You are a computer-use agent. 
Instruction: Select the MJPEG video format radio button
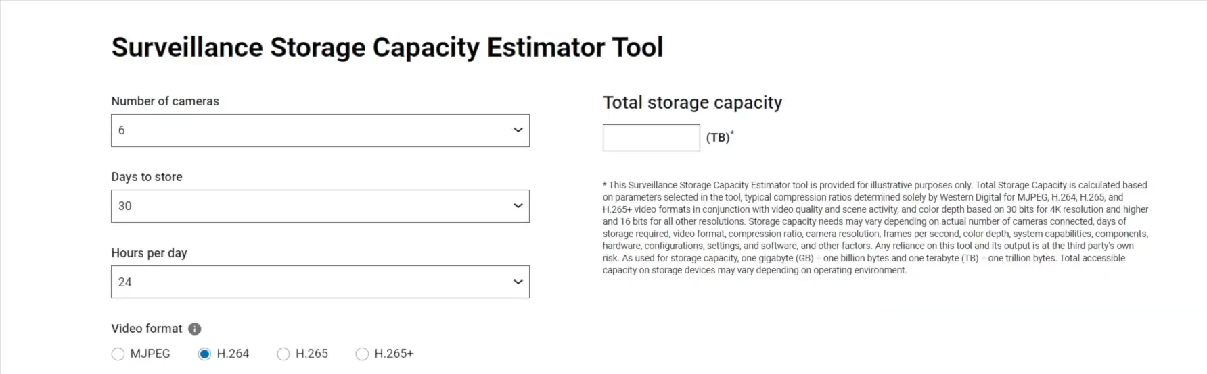pyautogui.click(x=118, y=354)
